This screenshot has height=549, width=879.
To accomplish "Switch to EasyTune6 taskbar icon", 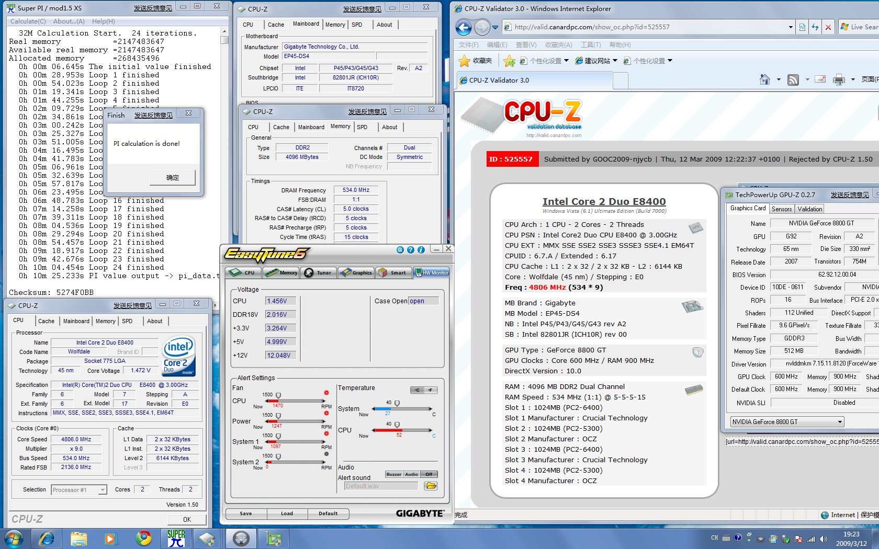I will pyautogui.click(x=241, y=538).
